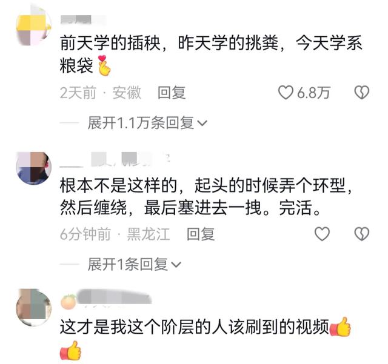This screenshot has height=364, width=388.
Task: Tap chevron next to 展开1条回复
Action: coord(176,265)
